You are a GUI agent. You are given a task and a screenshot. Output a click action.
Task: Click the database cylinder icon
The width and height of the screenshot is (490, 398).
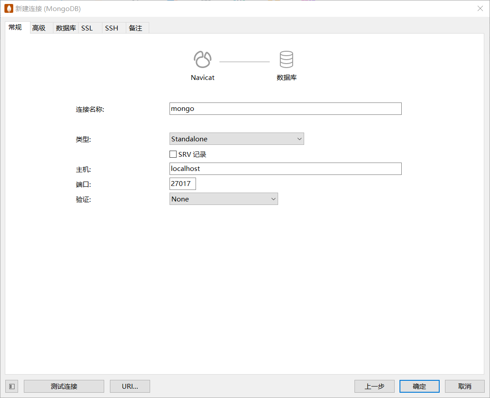pos(286,59)
